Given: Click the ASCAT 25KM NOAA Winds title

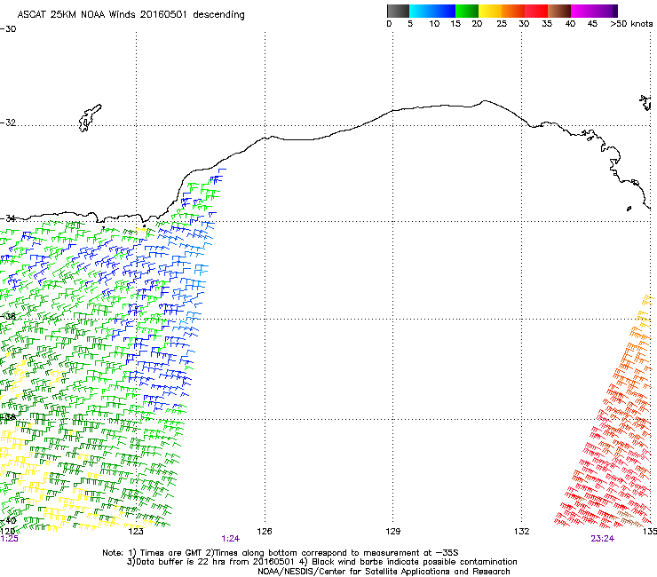Looking at the screenshot, I should pos(131,14).
